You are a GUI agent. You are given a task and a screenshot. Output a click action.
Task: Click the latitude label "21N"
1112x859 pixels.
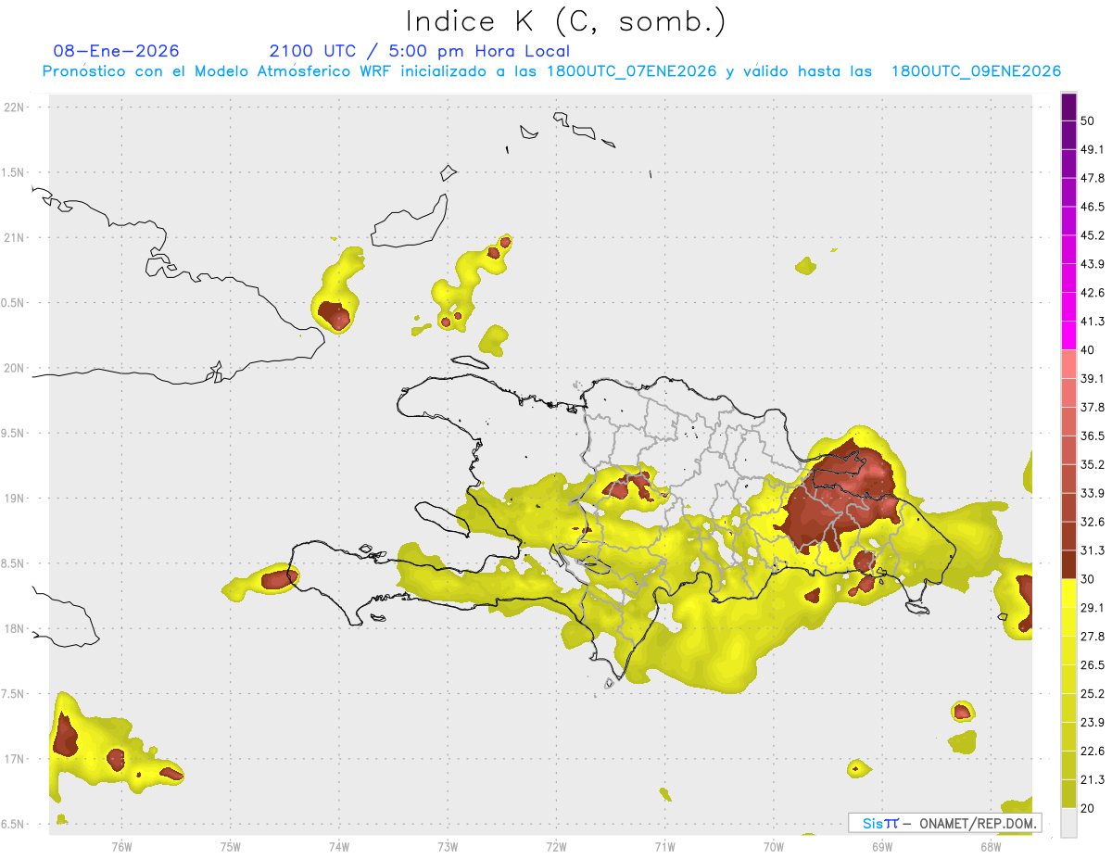(14, 237)
